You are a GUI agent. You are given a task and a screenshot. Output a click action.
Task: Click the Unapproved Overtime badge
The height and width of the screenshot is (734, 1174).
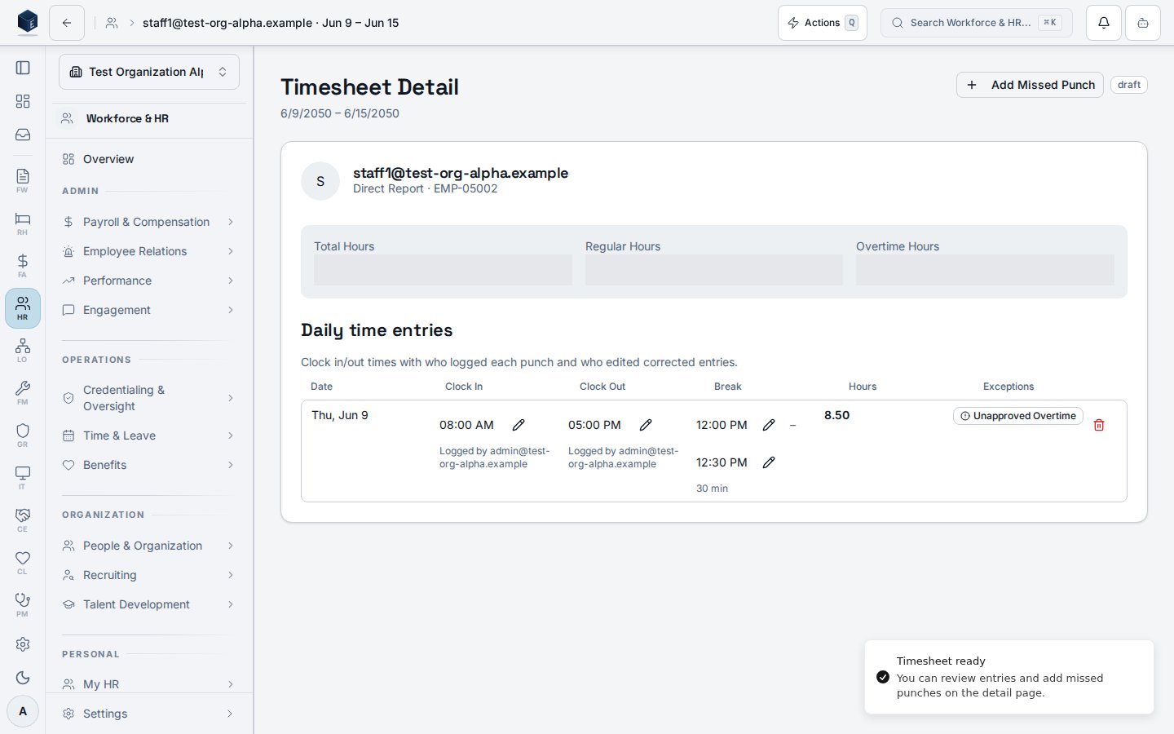coord(1018,416)
